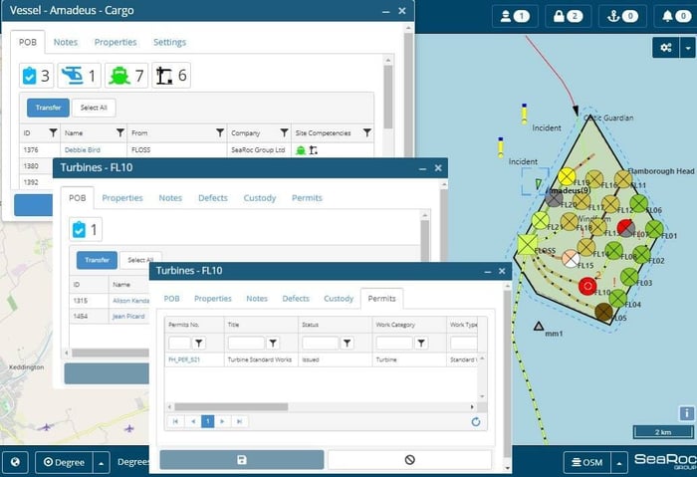The width and height of the screenshot is (697, 477).
Task: Open Settings tab in Vessel Amadeus window
Action: click(170, 42)
